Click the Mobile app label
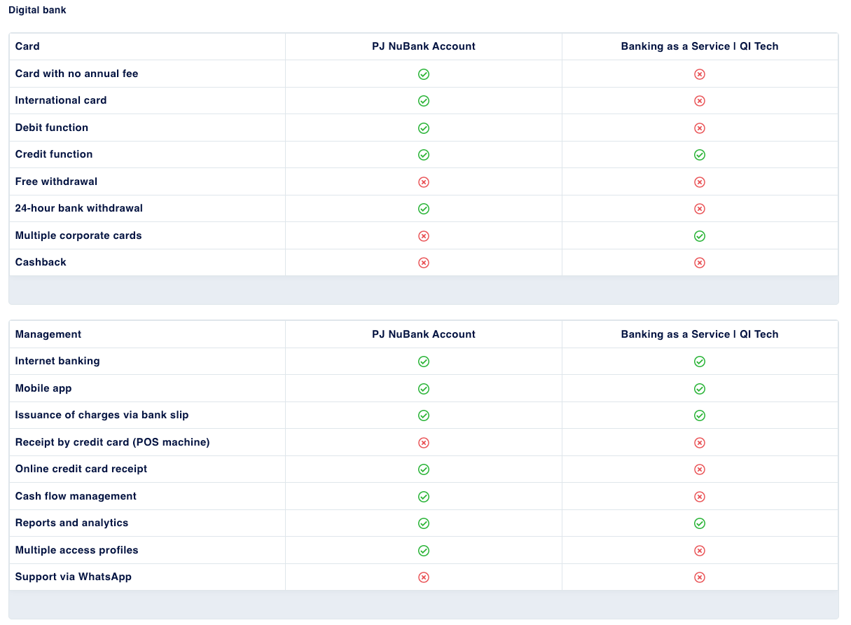851x625 pixels. pos(43,388)
